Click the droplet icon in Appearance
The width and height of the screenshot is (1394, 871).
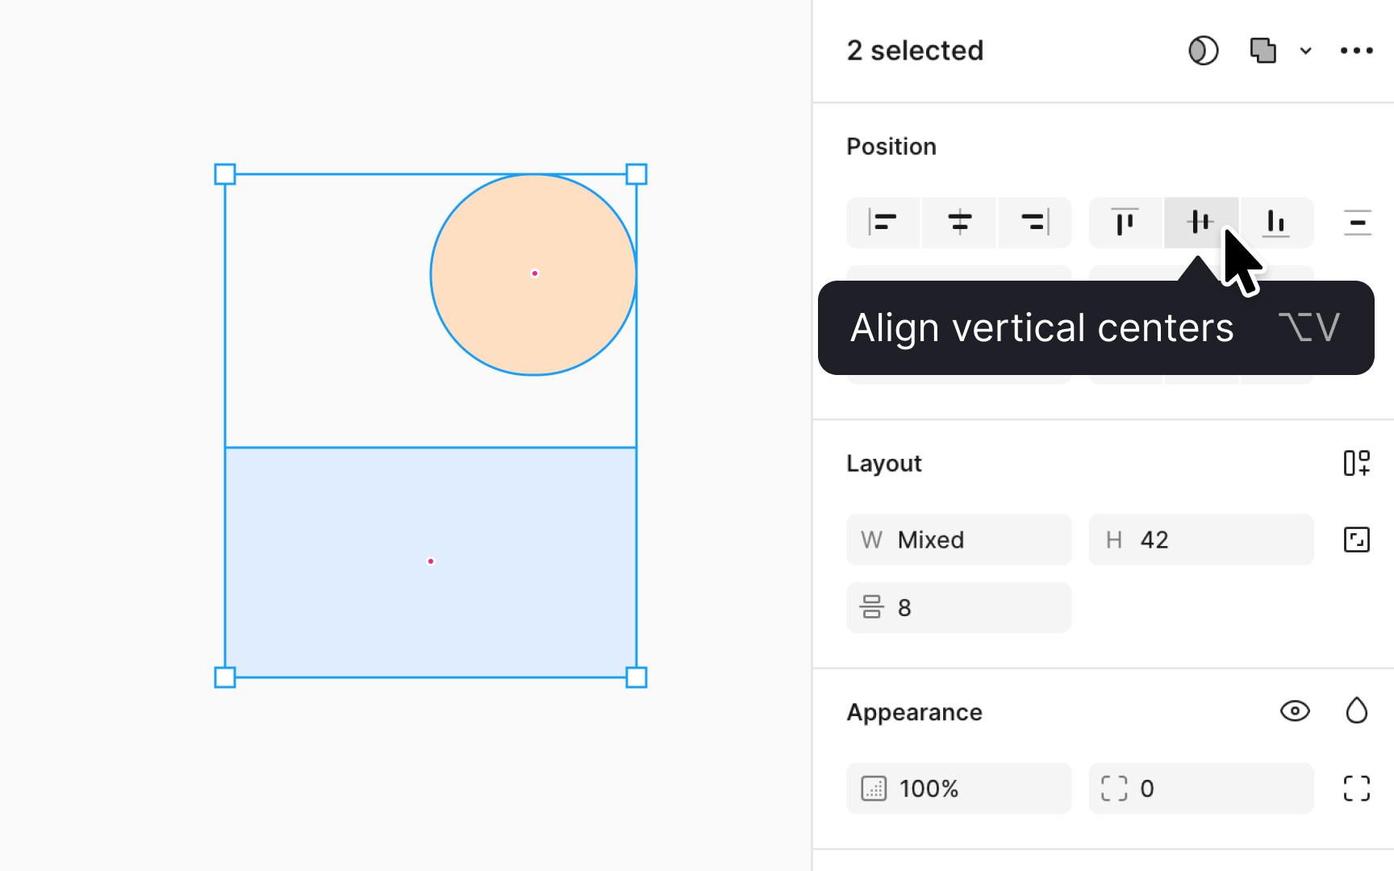tap(1356, 711)
